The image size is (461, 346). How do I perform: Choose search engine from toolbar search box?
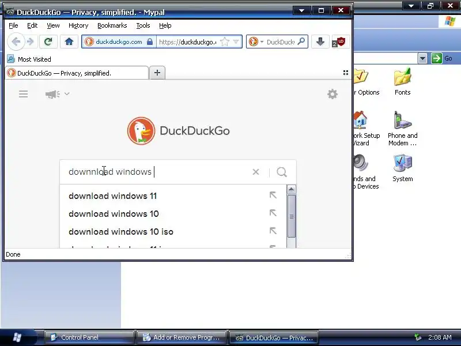(256, 42)
